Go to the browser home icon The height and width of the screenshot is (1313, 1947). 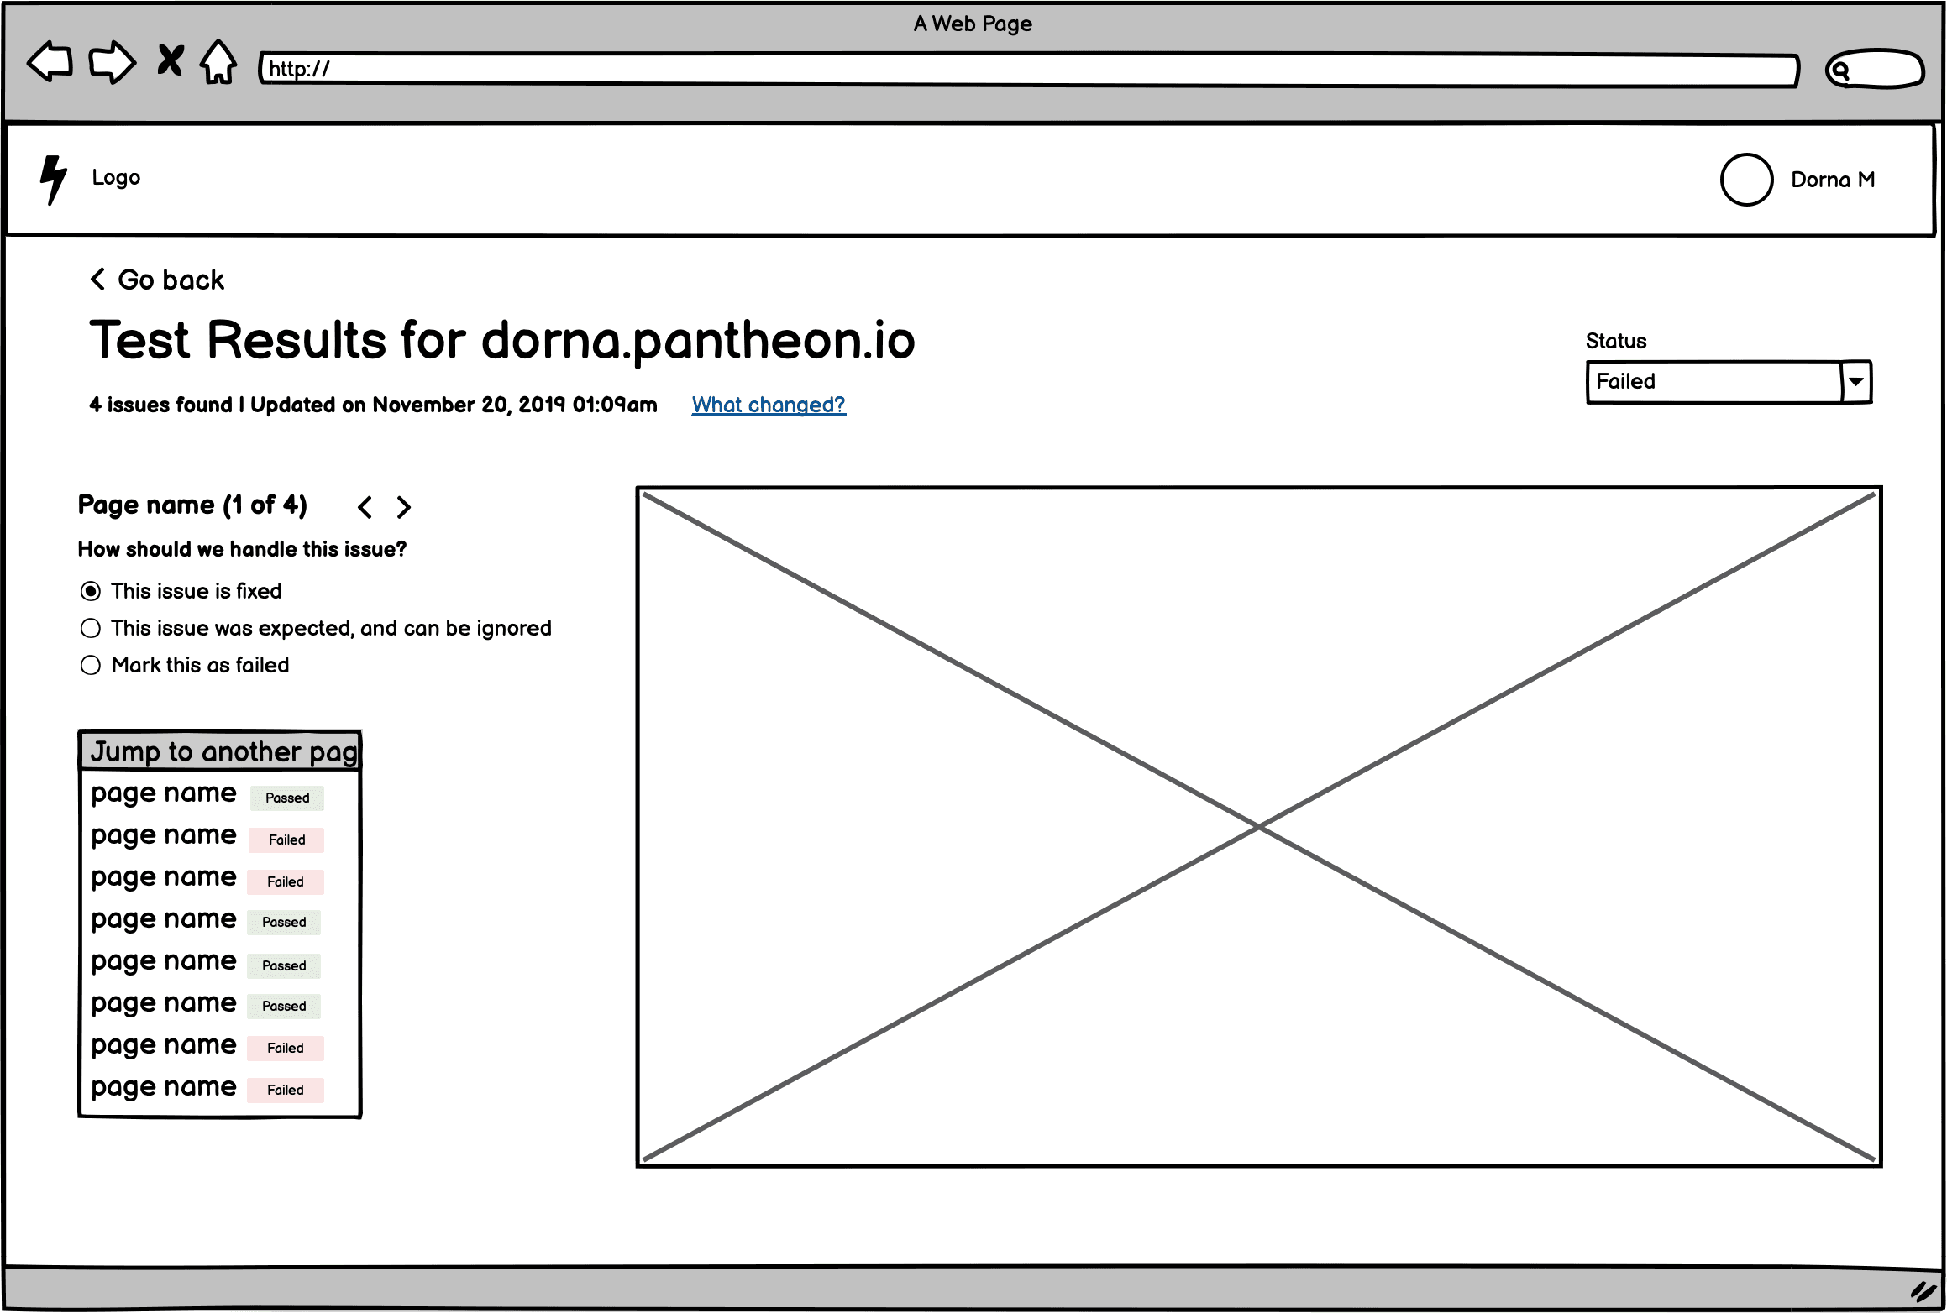(x=218, y=62)
